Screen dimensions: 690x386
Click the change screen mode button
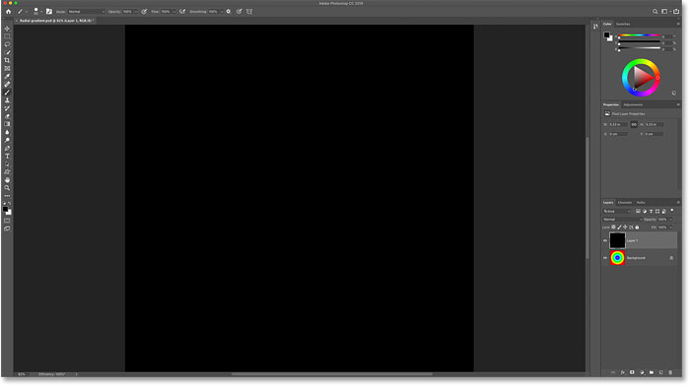[x=7, y=228]
